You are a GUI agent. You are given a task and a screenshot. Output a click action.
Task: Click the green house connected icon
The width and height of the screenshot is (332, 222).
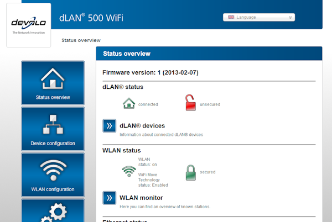pyautogui.click(x=128, y=103)
